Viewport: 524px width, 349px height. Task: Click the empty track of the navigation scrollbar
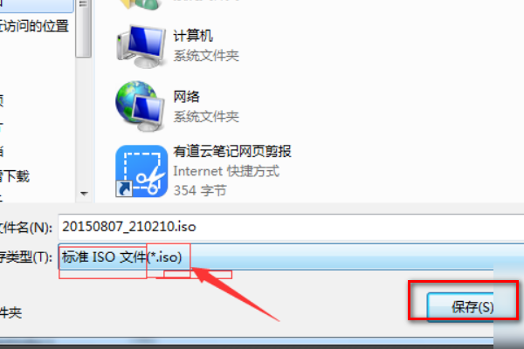pyautogui.click(x=84, y=122)
